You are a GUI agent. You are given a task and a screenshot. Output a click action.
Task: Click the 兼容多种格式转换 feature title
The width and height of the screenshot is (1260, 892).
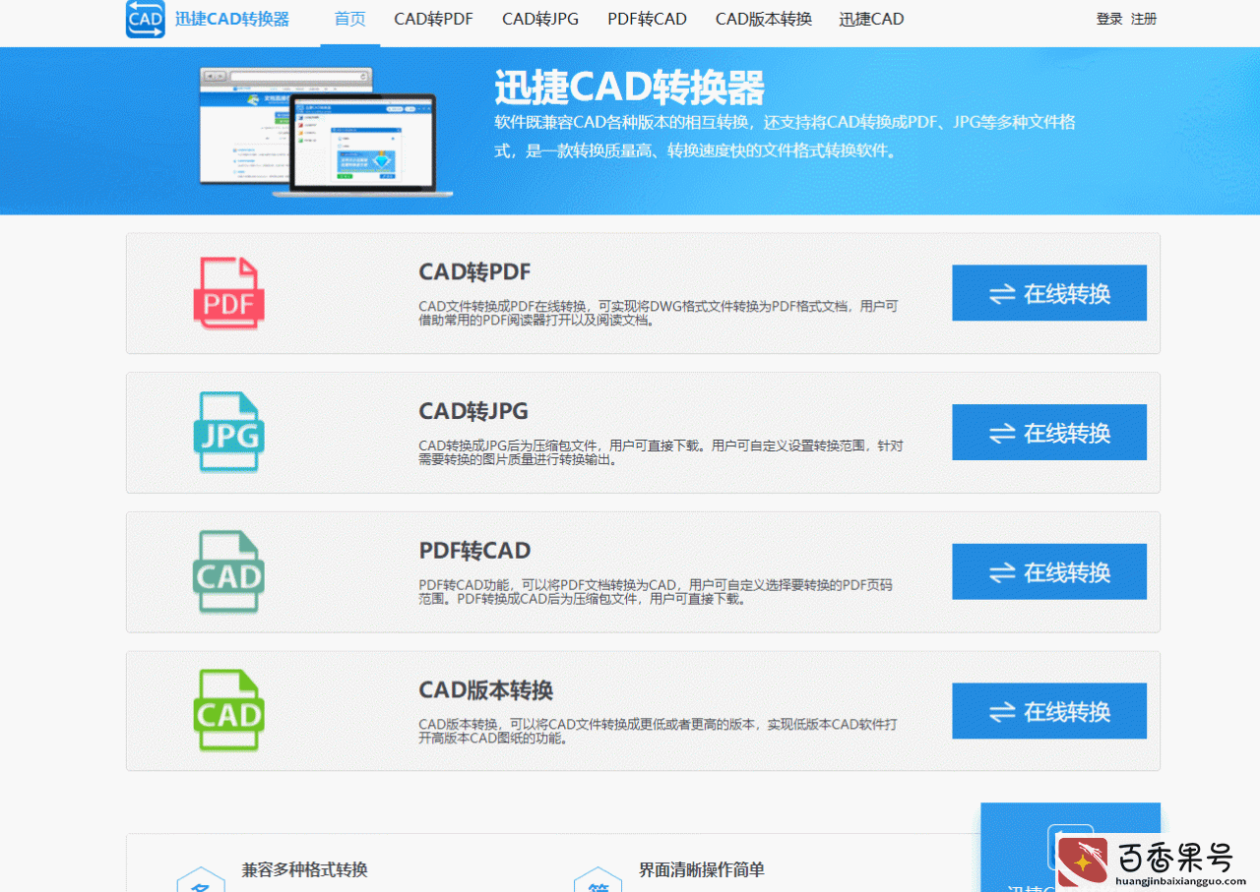[305, 869]
